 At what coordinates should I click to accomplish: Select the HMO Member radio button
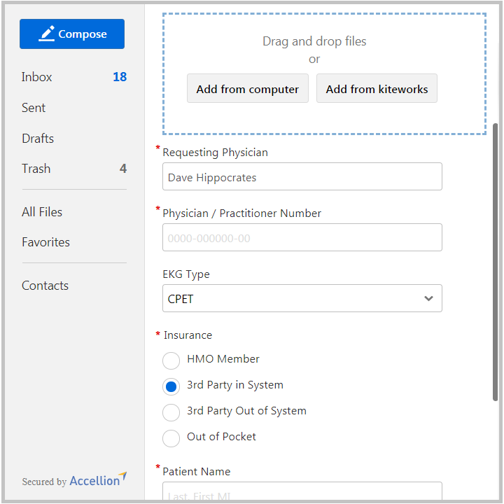171,360
